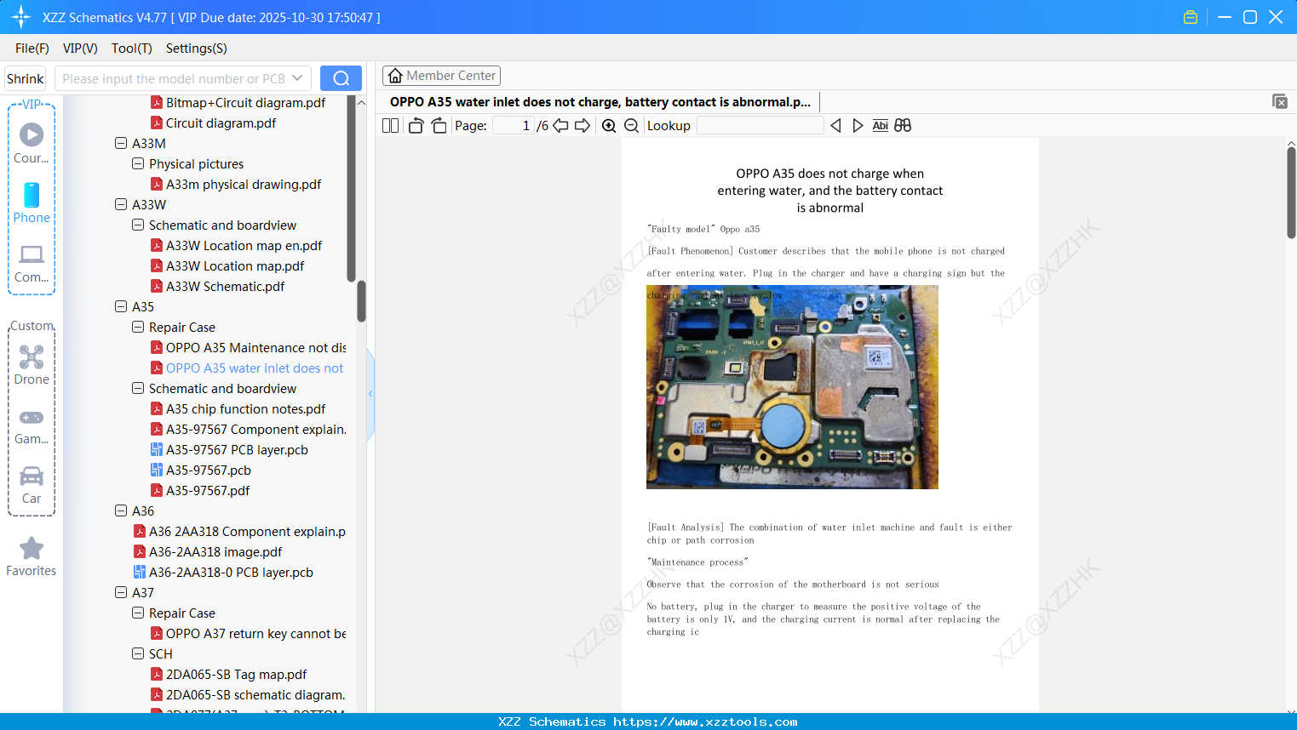This screenshot has height=730, width=1297.
Task: Find next lookup match
Action: 858,125
